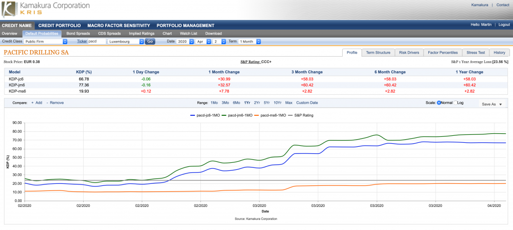513x230 pixels.
Task: Click the S&P Rating: CCC+ link
Action: click(256, 62)
